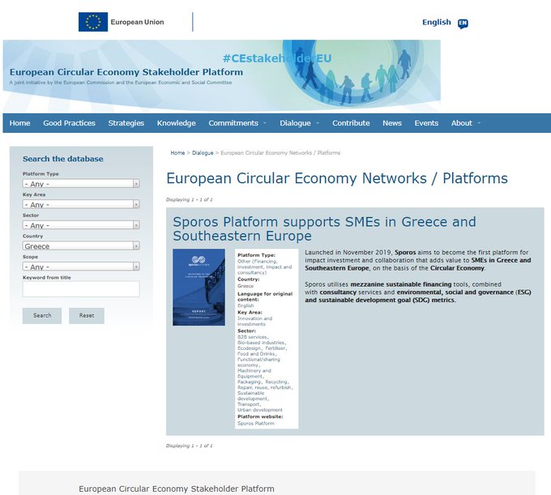The width and height of the screenshot is (551, 495).
Task: Click the Dialogue breadcrumb link
Action: click(x=203, y=153)
